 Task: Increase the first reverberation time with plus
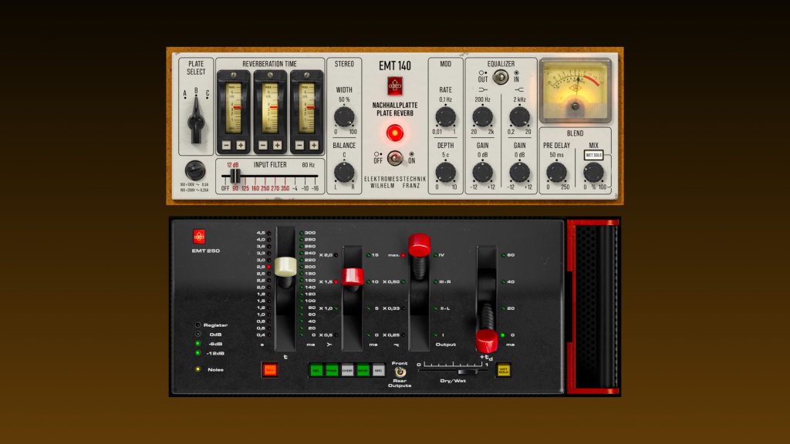(241, 146)
